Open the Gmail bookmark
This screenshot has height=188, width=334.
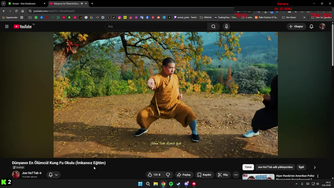click(97, 17)
